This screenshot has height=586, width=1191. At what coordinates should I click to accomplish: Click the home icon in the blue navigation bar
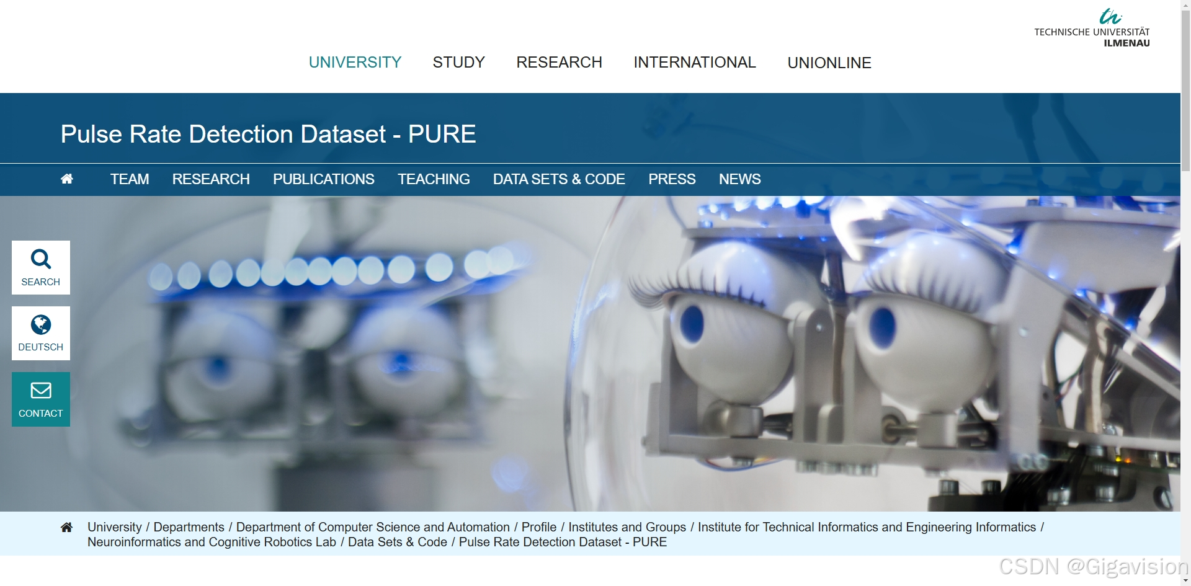pyautogui.click(x=67, y=179)
